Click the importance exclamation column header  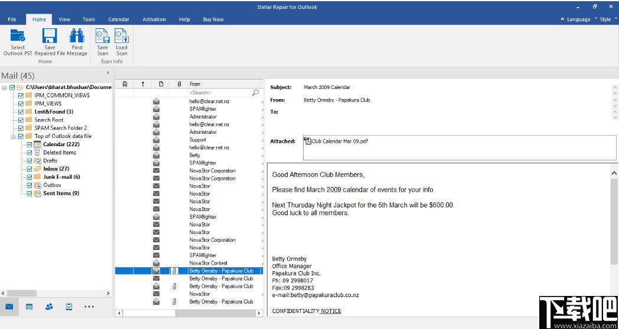(x=143, y=84)
